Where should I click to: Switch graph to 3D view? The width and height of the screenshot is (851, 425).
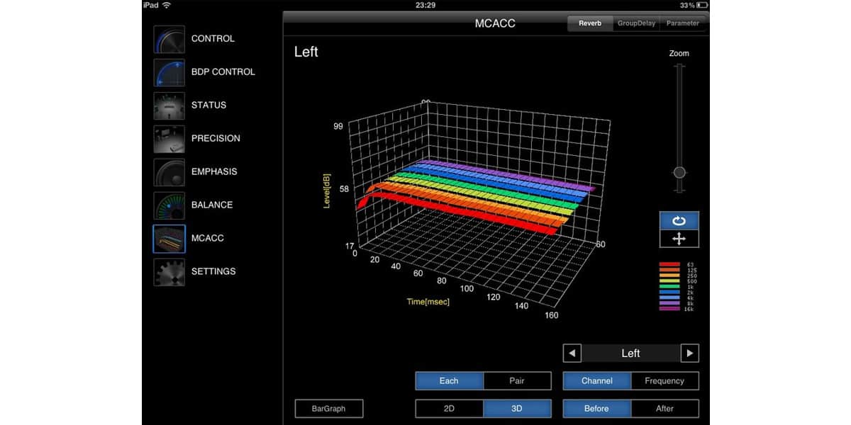(x=517, y=409)
